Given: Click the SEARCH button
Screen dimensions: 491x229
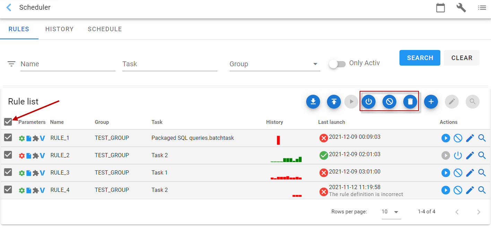Looking at the screenshot, I should 420,58.
